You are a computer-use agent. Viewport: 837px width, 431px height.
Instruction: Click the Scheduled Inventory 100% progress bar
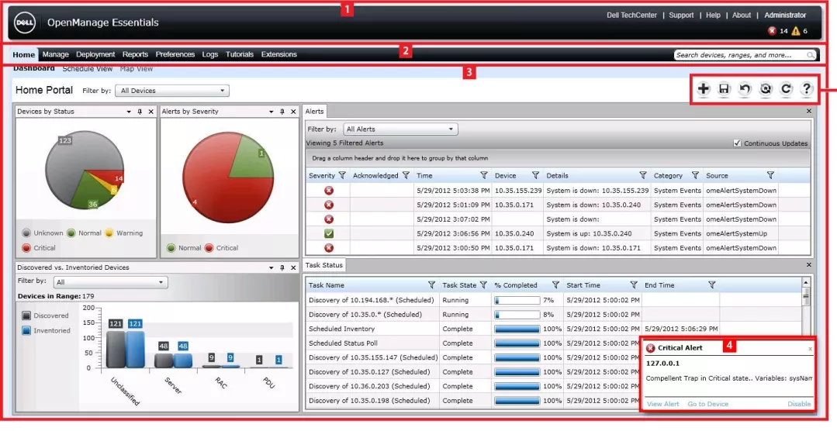coord(517,329)
